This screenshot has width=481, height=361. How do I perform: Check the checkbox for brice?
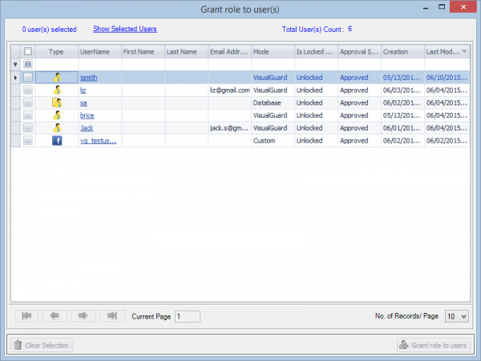28,114
